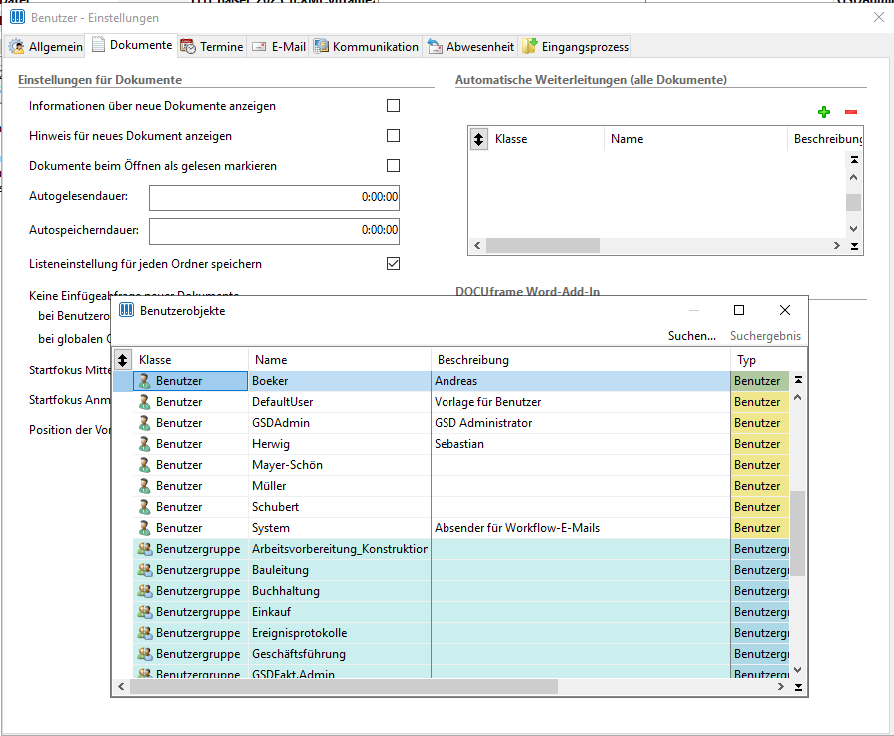Click Klasse column header in Weiterleitungen table
894x736 pixels.
click(546, 139)
